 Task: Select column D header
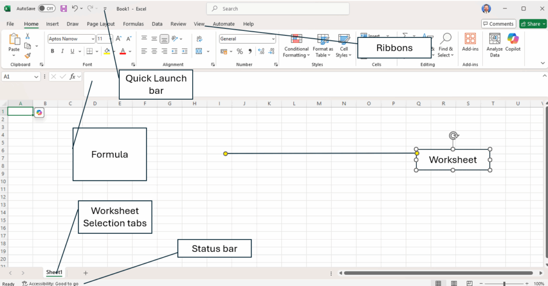(95, 104)
